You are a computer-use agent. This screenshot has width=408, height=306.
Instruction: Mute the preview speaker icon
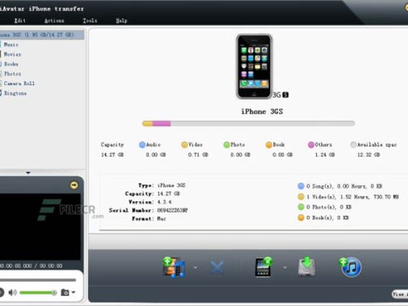click(x=12, y=293)
